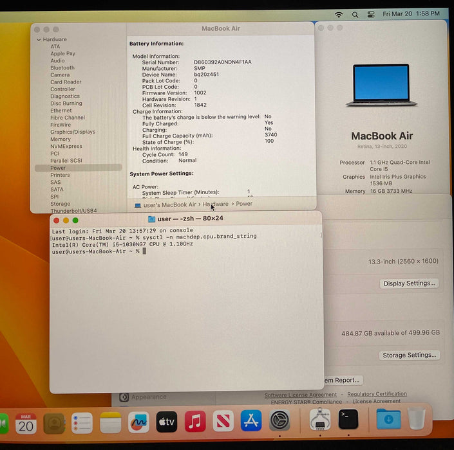454x450 pixels.
Task: Select Memory in Hardware list
Action: click(61, 139)
